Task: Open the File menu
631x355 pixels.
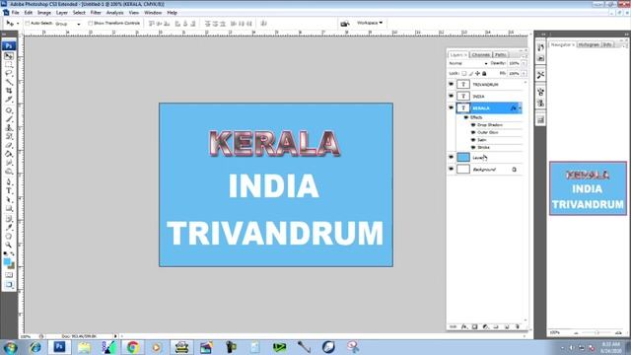Action: [16, 13]
